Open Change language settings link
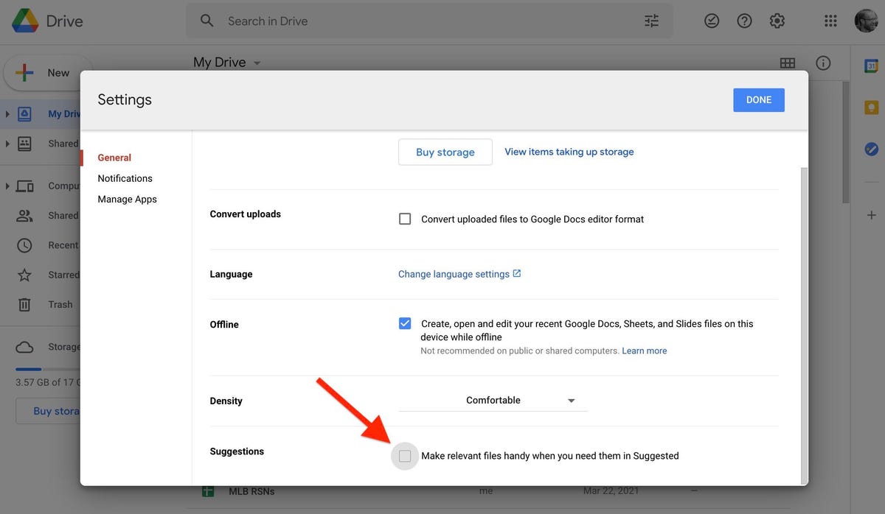 click(459, 274)
